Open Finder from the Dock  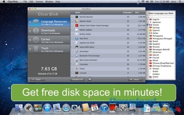[19, 108]
